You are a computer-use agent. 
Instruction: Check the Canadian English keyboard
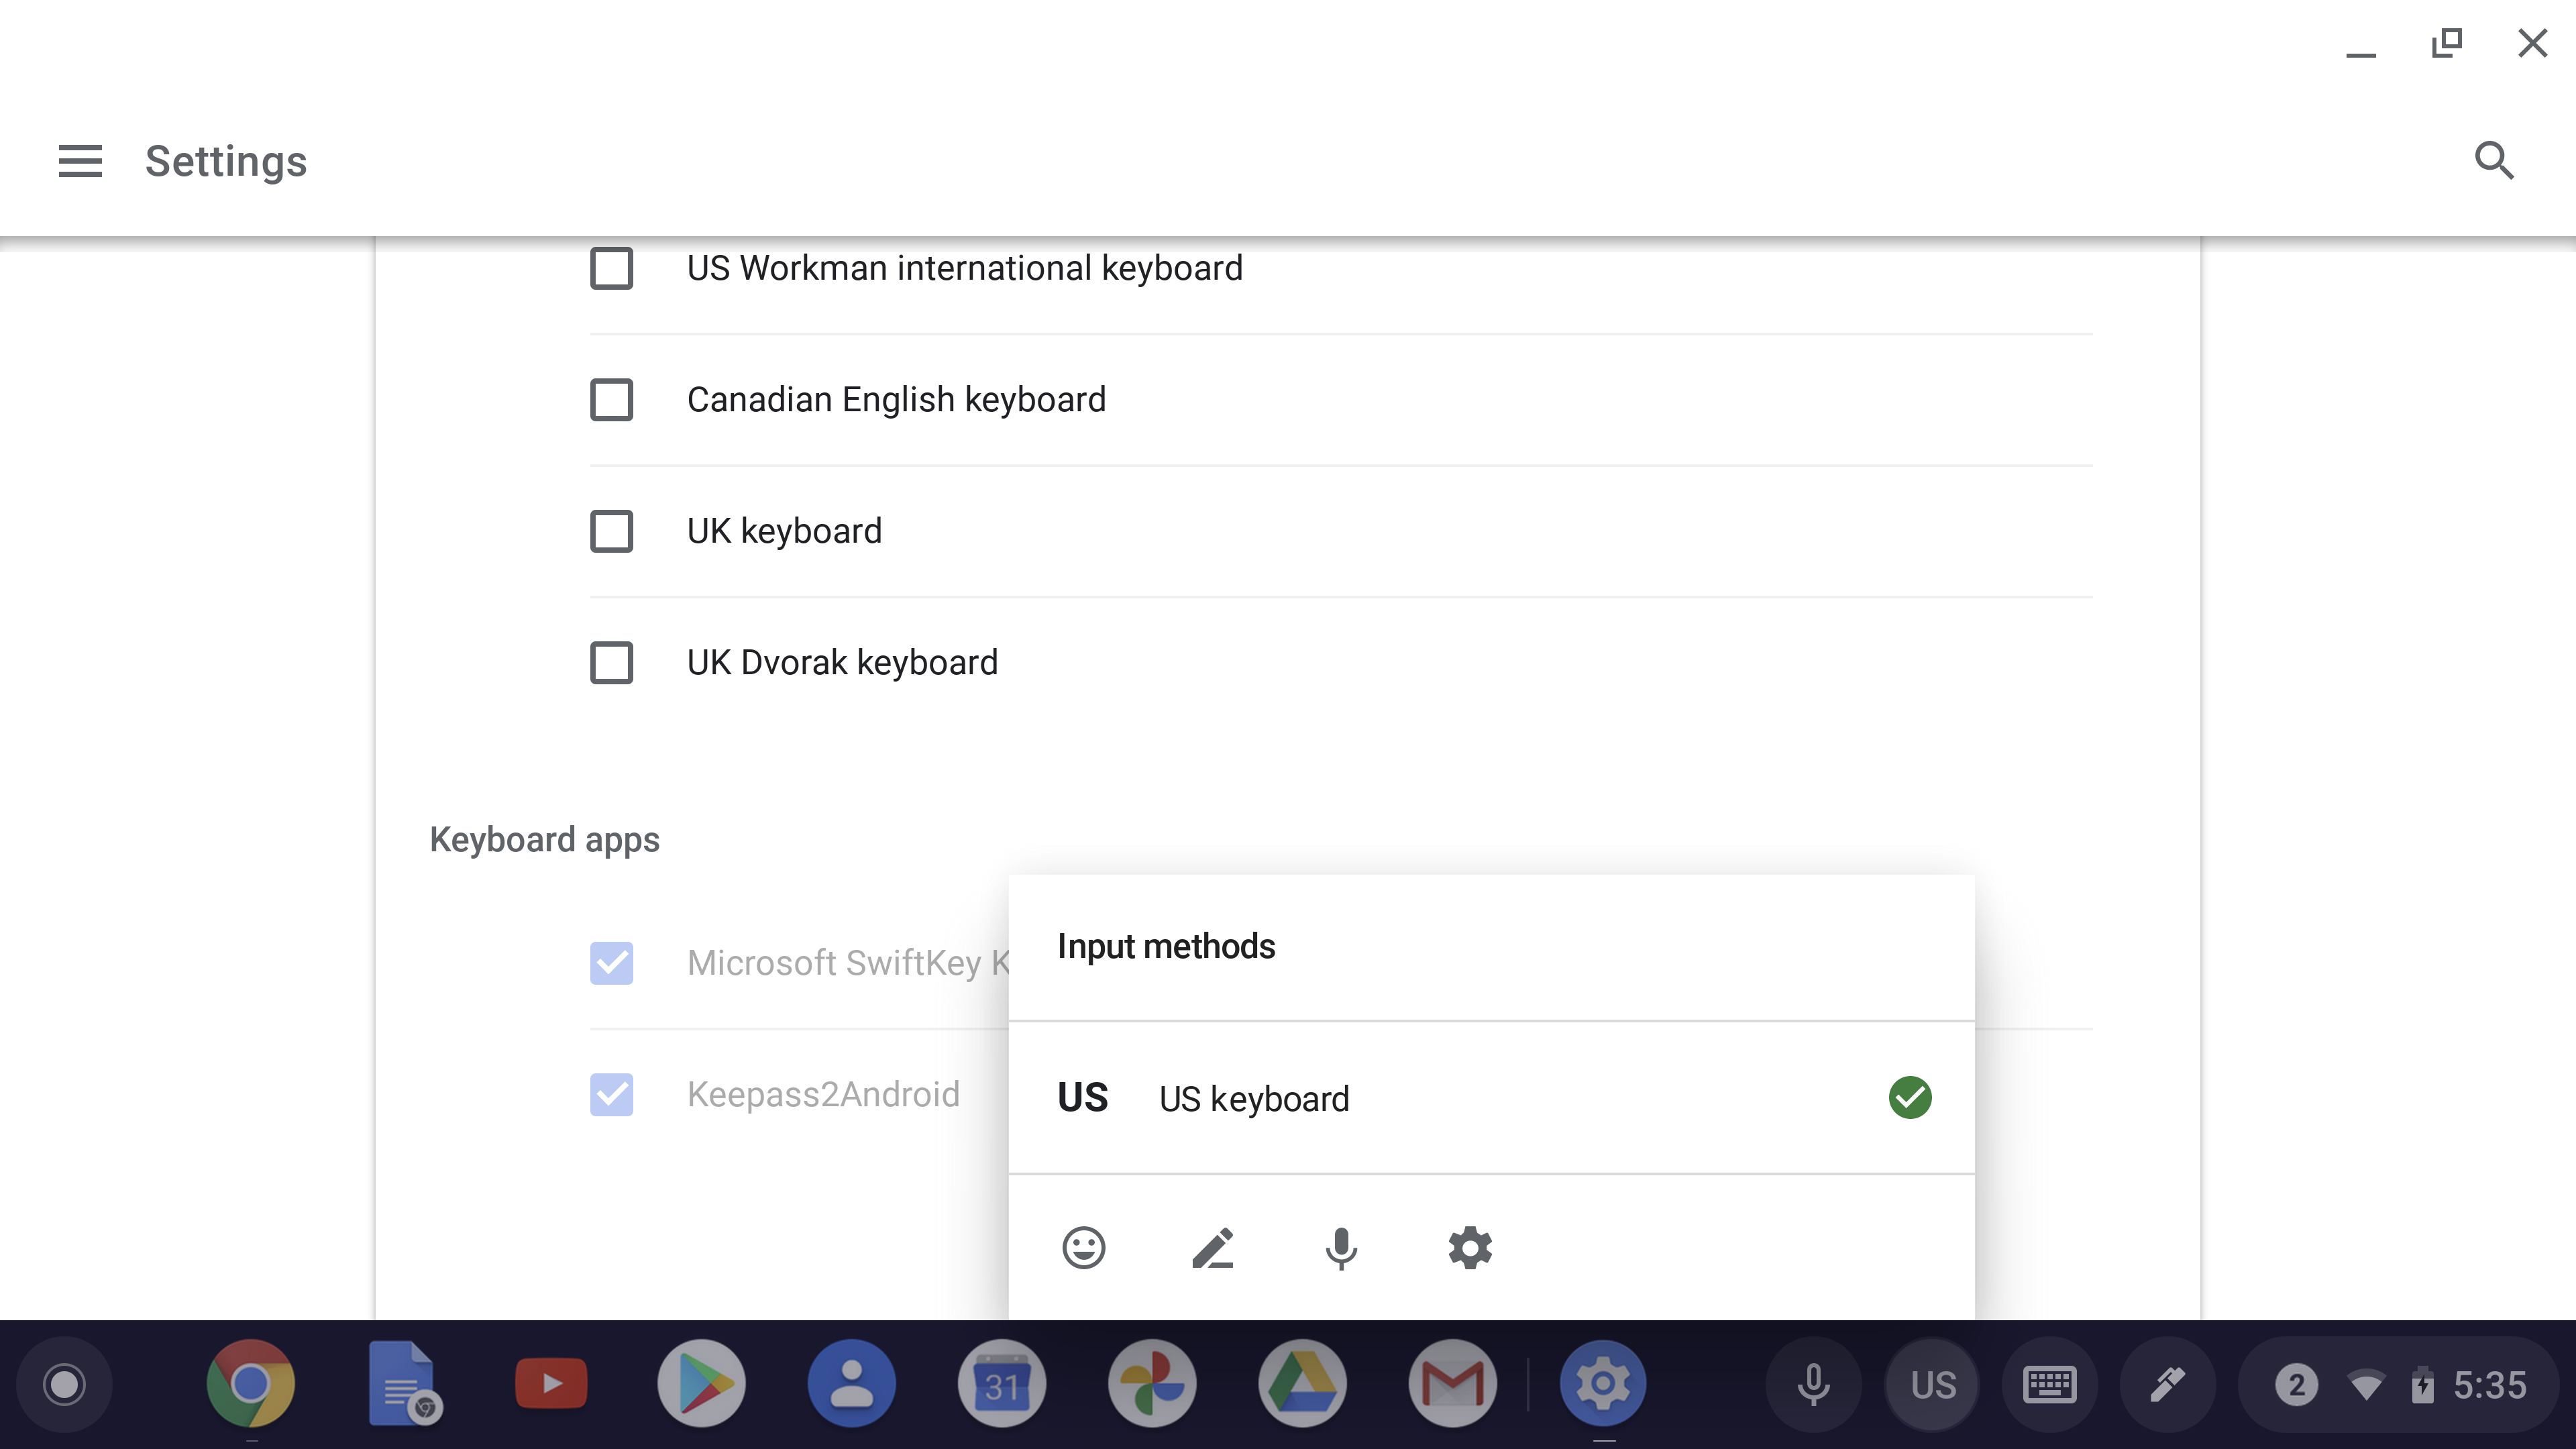(x=611, y=400)
